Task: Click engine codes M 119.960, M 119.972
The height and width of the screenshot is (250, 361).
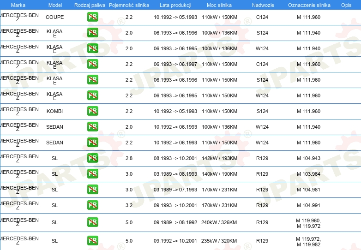Action: [x=308, y=223]
